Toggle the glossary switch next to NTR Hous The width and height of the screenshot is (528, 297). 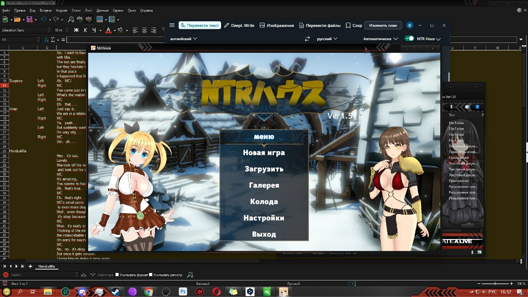coord(409,38)
